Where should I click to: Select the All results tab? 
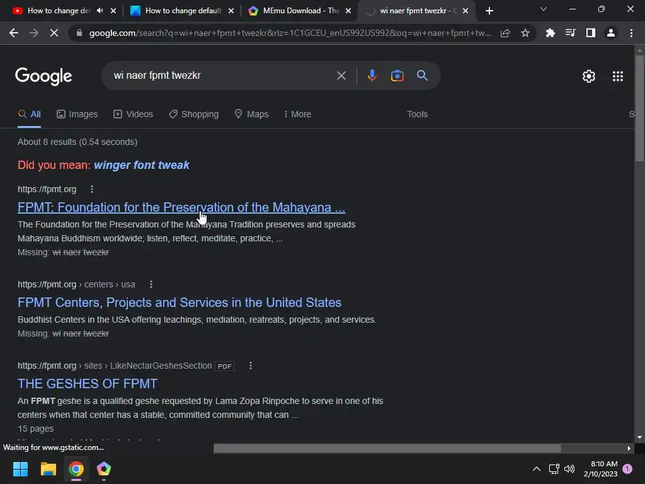point(29,115)
